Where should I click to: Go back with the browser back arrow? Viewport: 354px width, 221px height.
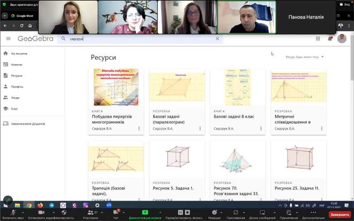pyautogui.click(x=5, y=26)
